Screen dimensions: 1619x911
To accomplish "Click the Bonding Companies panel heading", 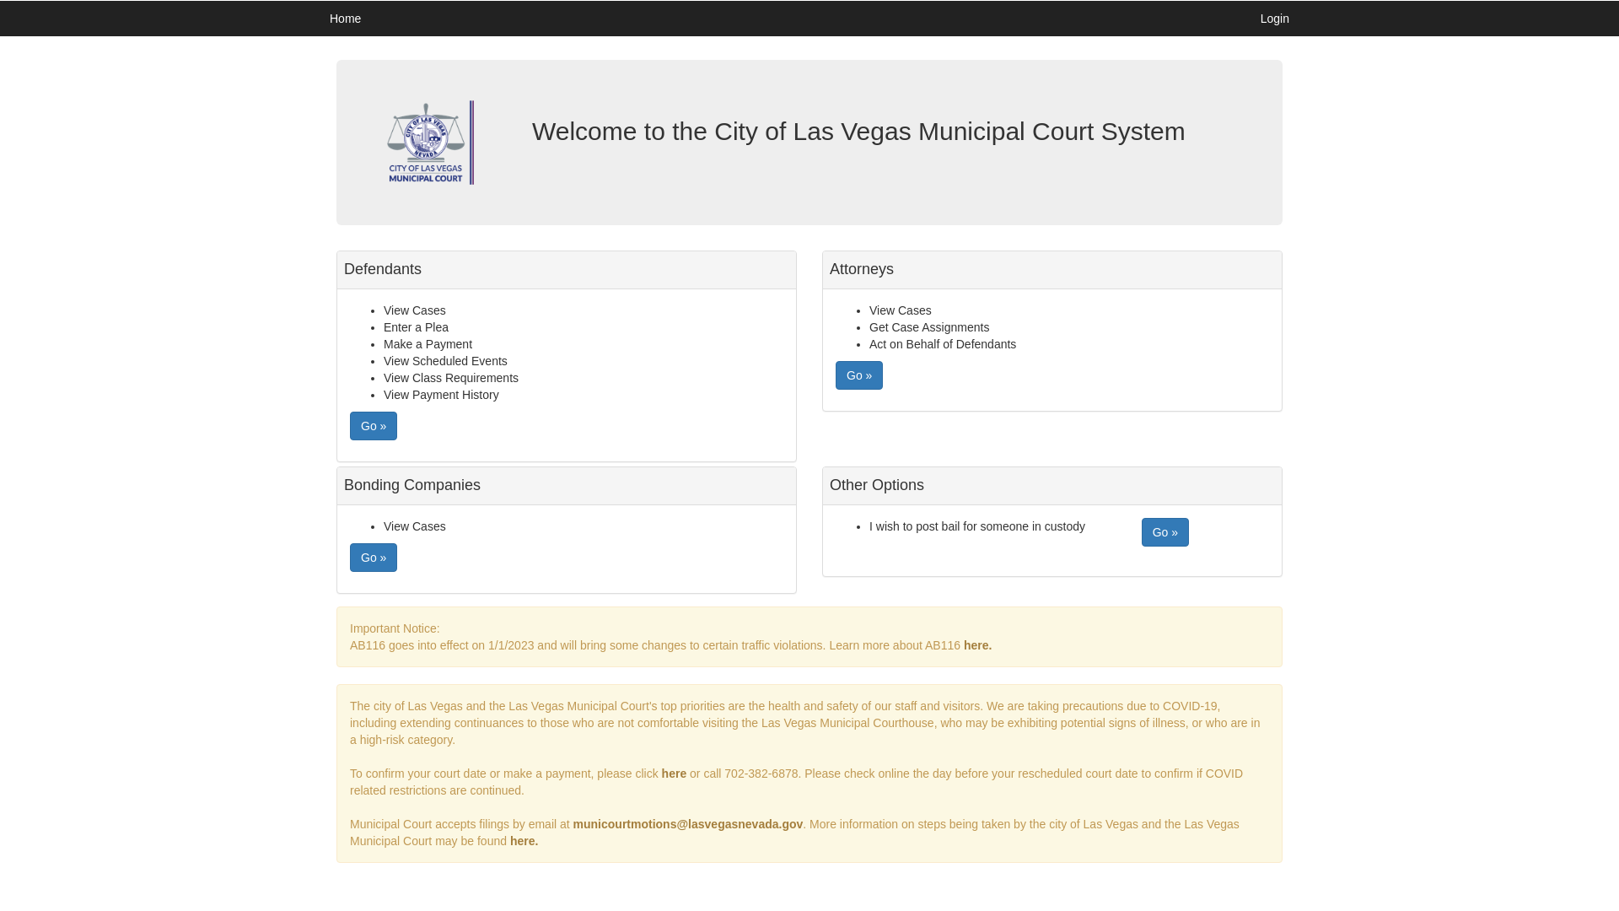I will click(412, 485).
